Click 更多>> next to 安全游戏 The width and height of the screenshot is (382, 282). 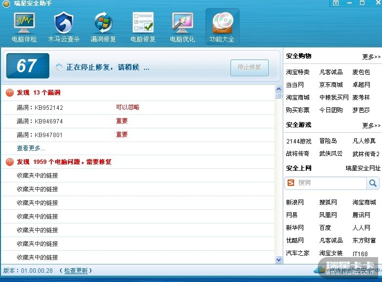click(x=371, y=125)
